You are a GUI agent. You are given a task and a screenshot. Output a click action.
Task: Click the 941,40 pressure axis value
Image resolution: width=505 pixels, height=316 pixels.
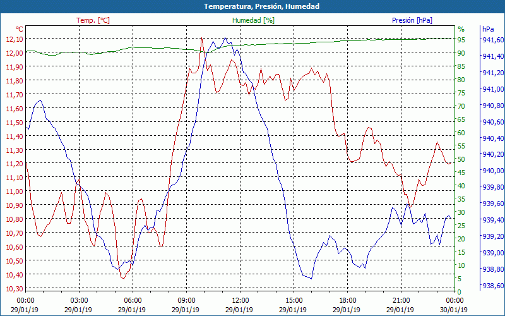coord(493,56)
